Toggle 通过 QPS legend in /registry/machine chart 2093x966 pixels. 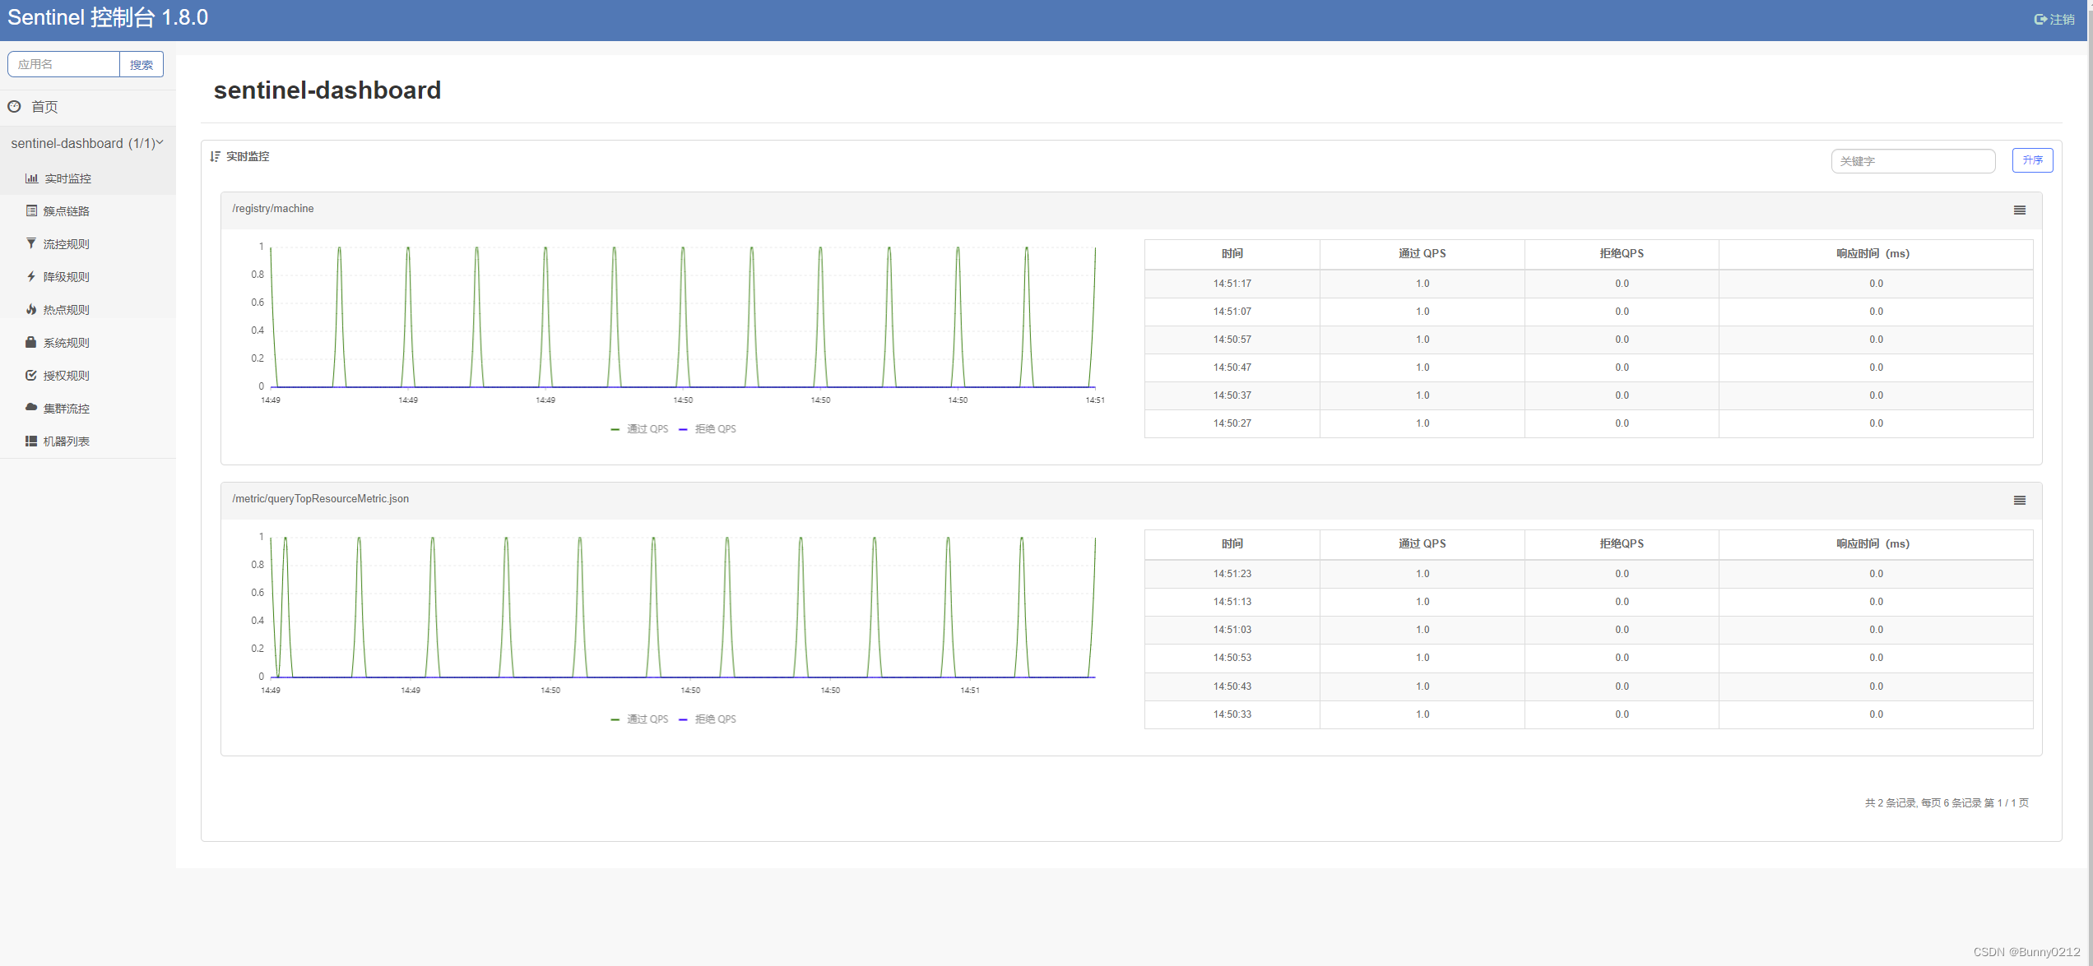[639, 429]
